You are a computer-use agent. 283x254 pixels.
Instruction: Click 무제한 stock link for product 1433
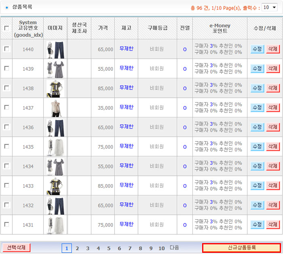126,185
